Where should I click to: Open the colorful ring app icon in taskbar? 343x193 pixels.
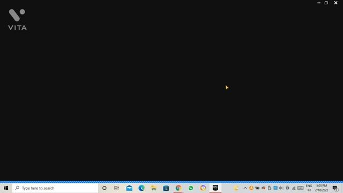click(203, 188)
